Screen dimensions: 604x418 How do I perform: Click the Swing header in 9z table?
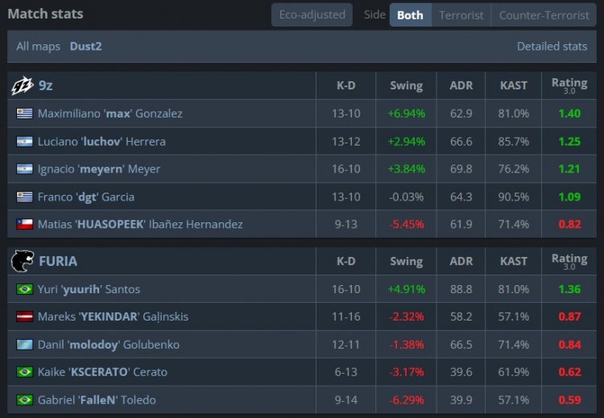[407, 85]
